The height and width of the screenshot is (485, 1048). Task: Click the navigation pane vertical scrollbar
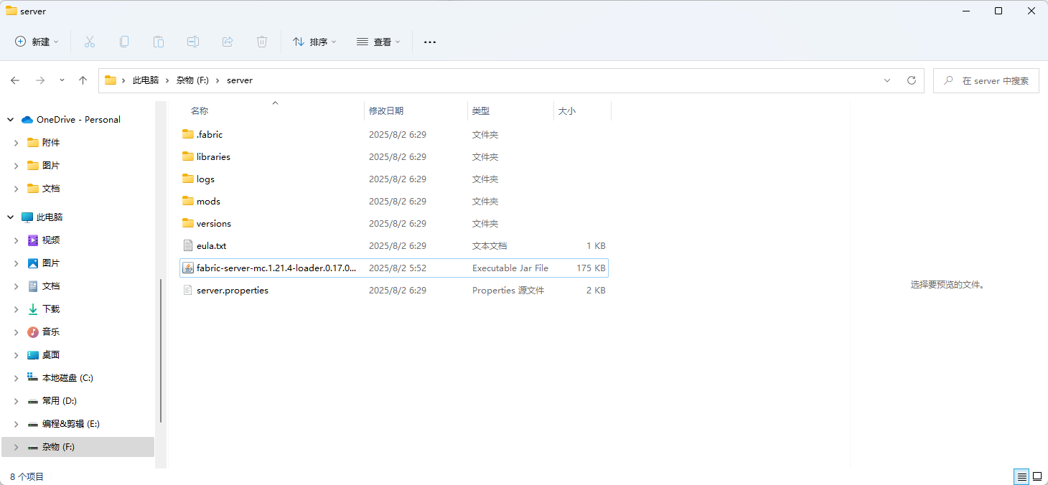(x=161, y=350)
